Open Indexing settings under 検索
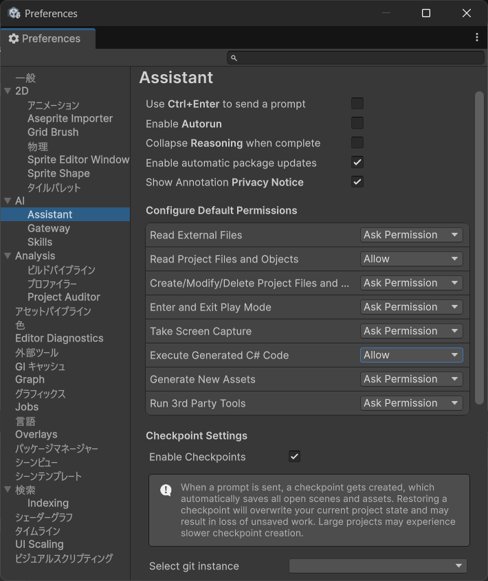488x581 pixels. click(48, 503)
